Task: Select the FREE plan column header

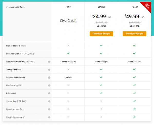Action: pos(68,7)
